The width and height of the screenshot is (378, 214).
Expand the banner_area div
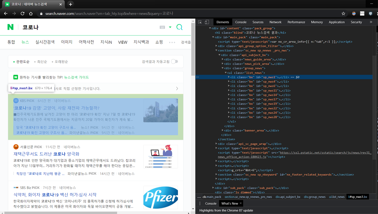(x=222, y=130)
